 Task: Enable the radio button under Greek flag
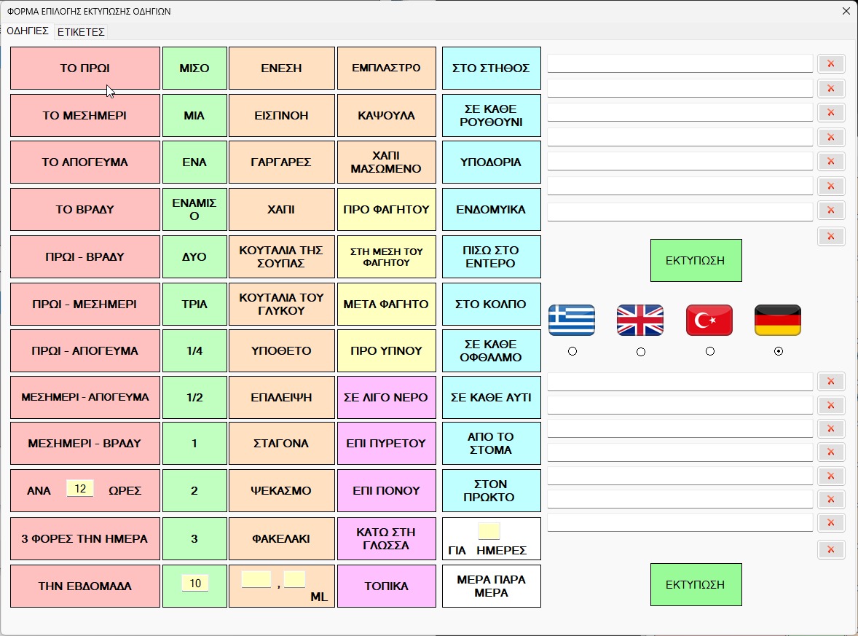pyautogui.click(x=572, y=351)
